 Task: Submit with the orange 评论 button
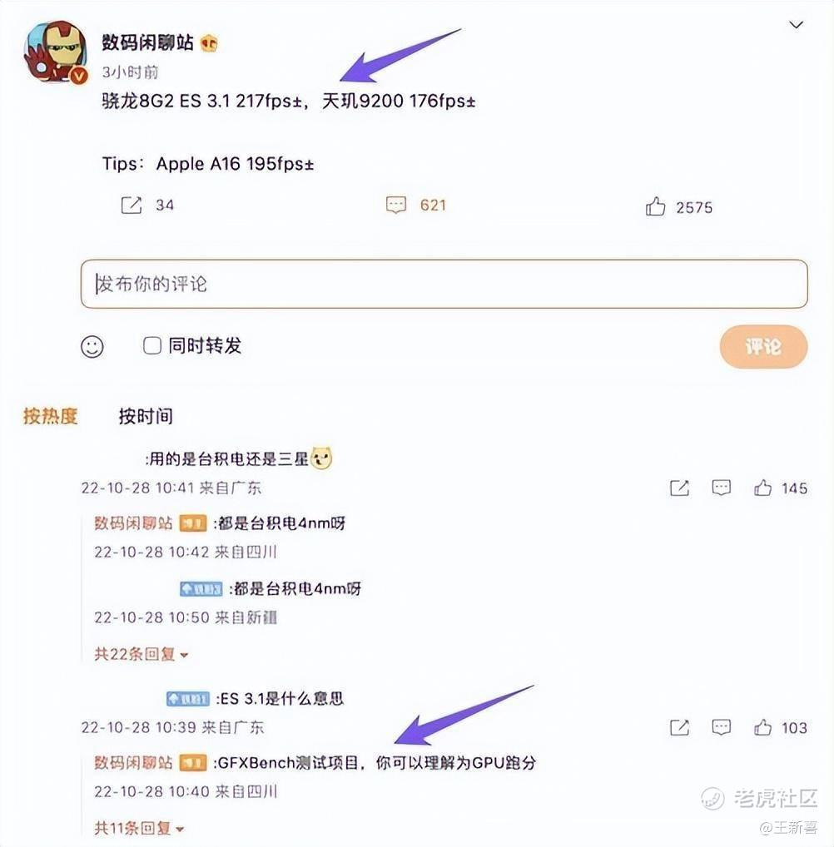[x=763, y=347]
